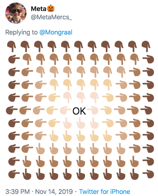Open the Meta display name
Screen dimensions: 158x196
(38, 9)
